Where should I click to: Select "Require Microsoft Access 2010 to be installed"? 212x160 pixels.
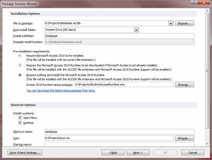(20, 56)
